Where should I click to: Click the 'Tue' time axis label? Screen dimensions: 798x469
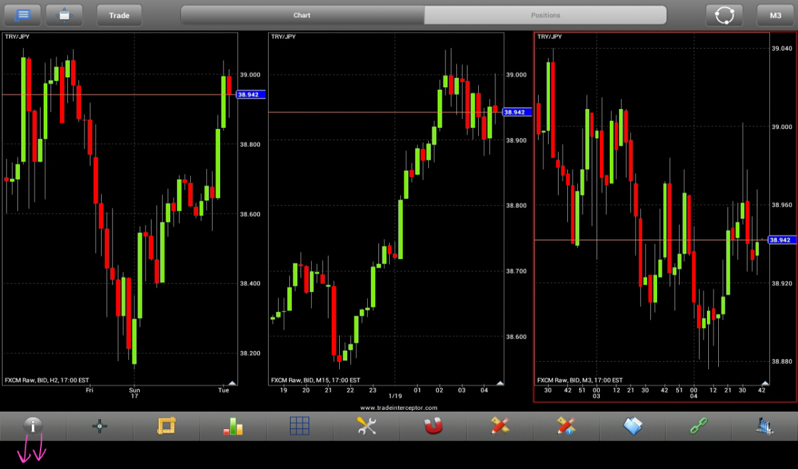[223, 391]
